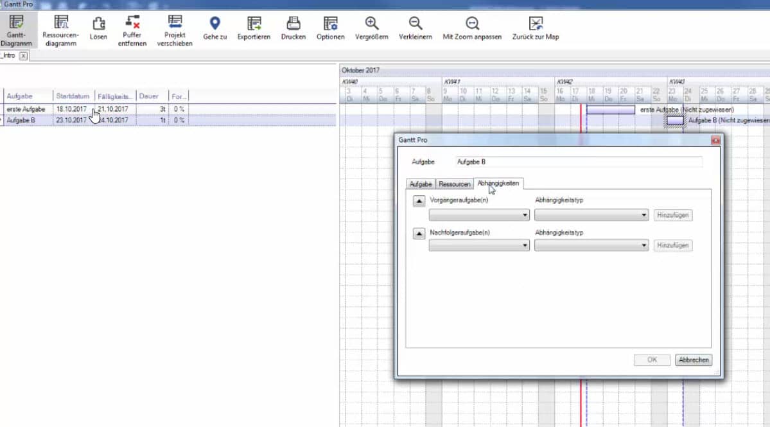
Task: Open Abhängigkeitstyp dropdown for Vorgänger
Action: pos(591,215)
